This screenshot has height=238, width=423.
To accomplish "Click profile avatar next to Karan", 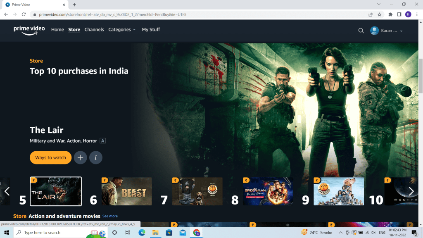I will point(374,31).
